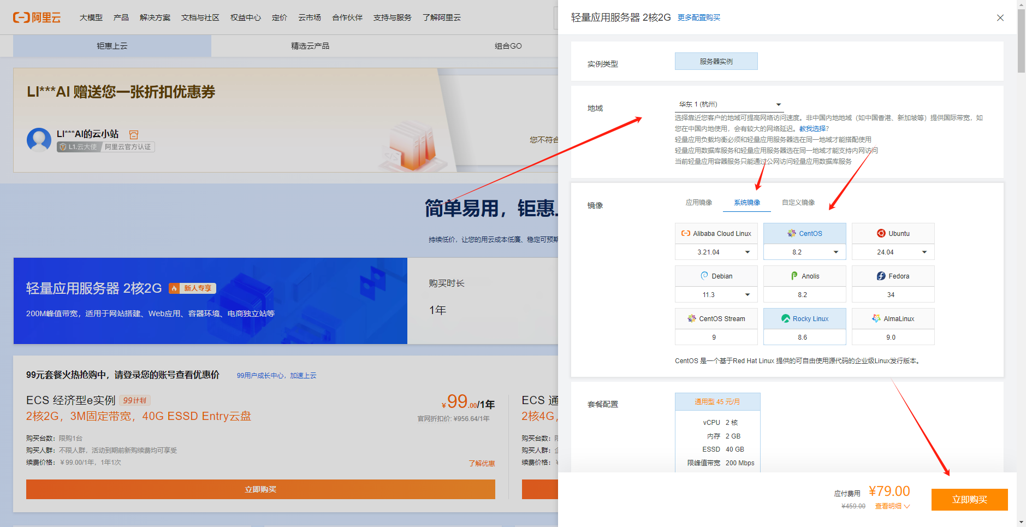The width and height of the screenshot is (1026, 527).
Task: Expand the Ubuntu version 24.04 dropdown
Action: click(x=893, y=252)
